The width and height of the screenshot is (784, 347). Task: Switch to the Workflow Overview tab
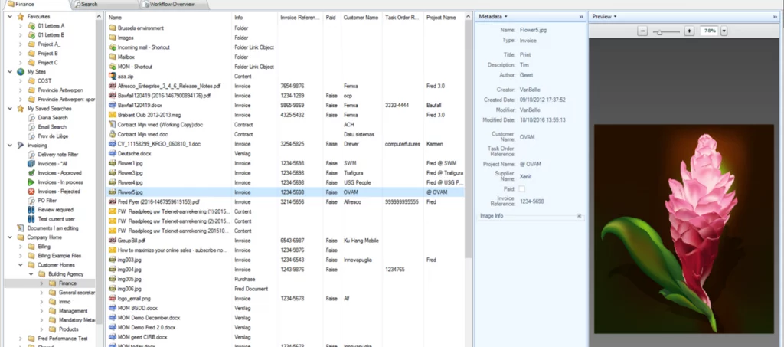pyautogui.click(x=172, y=5)
